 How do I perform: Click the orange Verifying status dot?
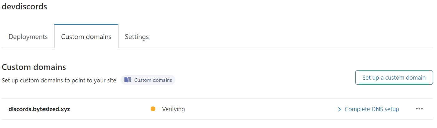[153, 109]
